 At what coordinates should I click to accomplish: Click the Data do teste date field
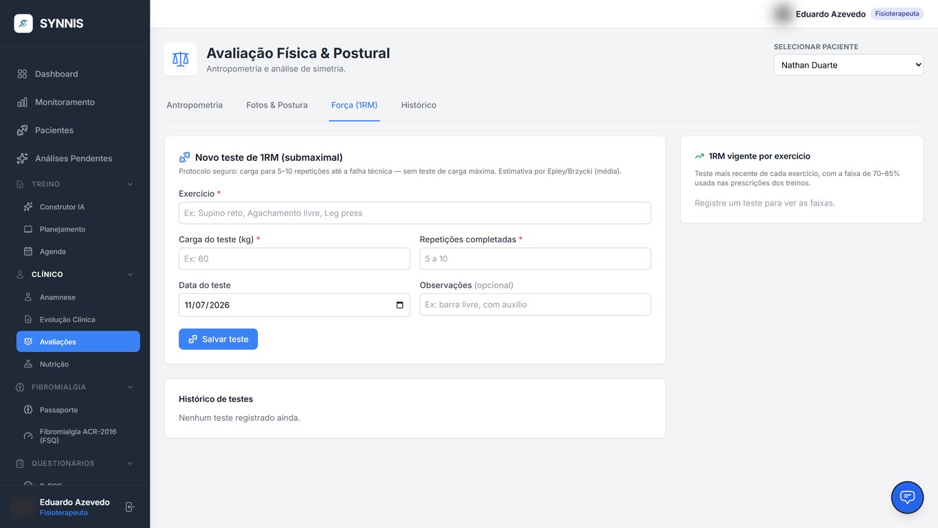click(x=295, y=305)
